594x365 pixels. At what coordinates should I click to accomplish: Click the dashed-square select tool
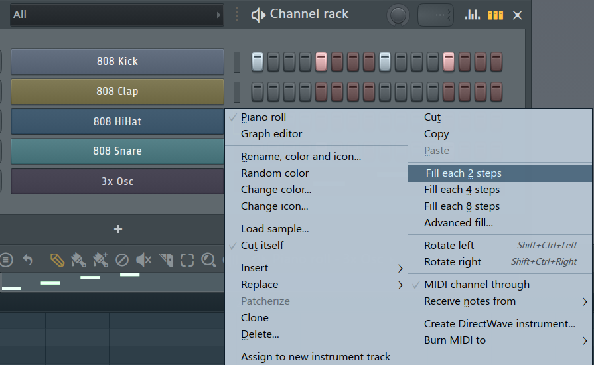(187, 259)
